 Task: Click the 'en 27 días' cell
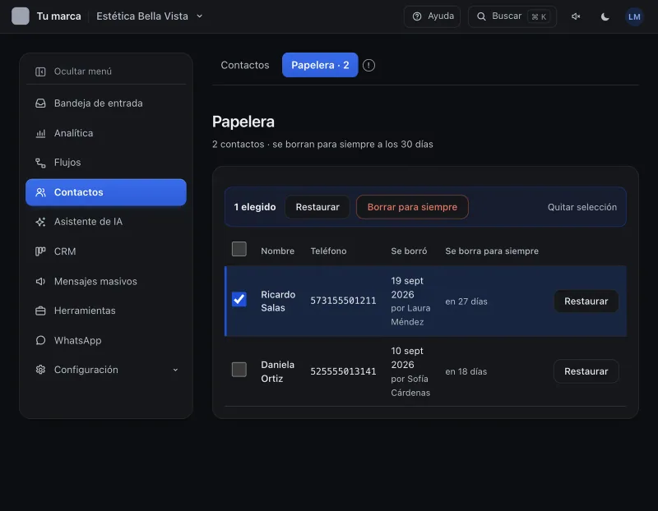point(466,302)
